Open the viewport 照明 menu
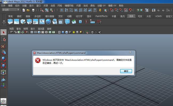Viewport: 173px width, 106px height. pyautogui.click(x=26, y=29)
